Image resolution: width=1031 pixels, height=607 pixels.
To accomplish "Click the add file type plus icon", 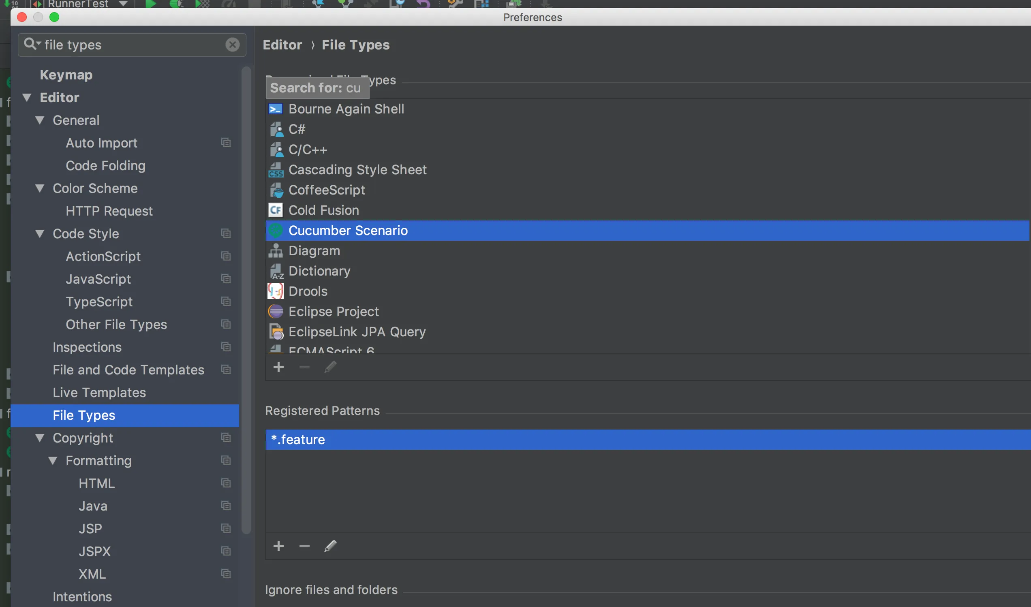I will tap(278, 367).
